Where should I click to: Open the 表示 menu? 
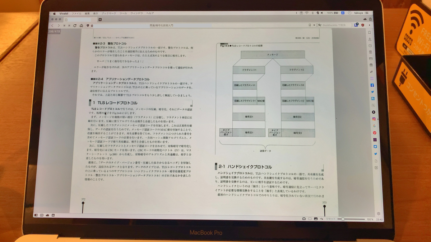96,13
